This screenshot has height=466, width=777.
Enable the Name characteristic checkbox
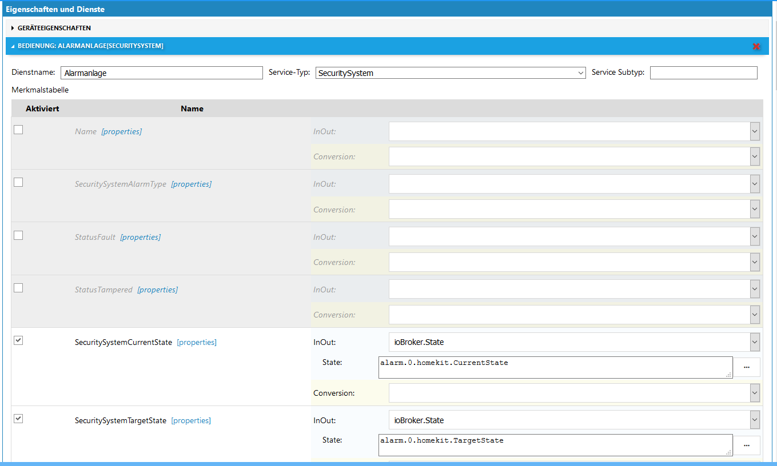point(18,130)
